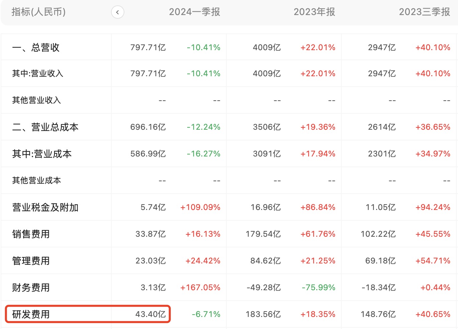Click the 指标(人民币) header label
This screenshot has height=329, width=458.
pos(38,12)
